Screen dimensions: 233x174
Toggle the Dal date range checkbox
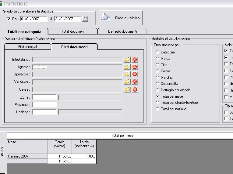pos(9,19)
